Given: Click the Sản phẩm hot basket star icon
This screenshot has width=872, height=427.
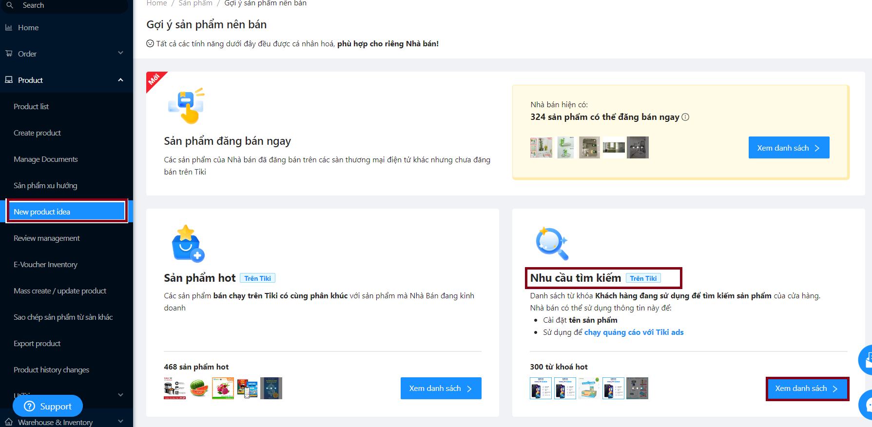Looking at the screenshot, I should [188, 243].
